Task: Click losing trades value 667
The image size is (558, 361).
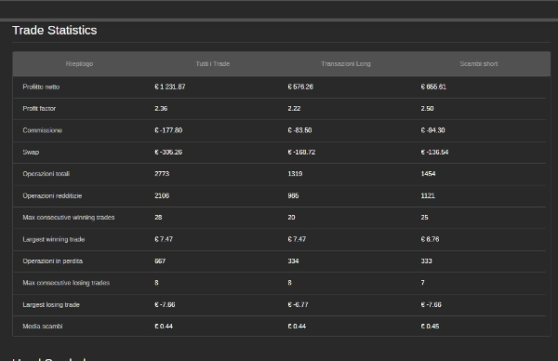Action: click(x=160, y=261)
